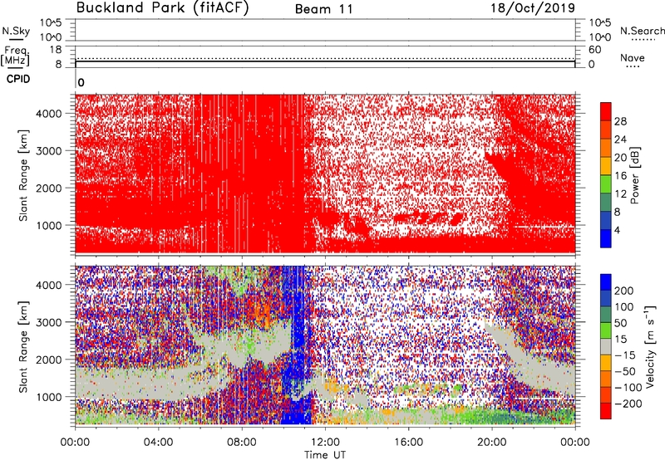665x460 pixels.
Task: Click the Velocity [m s-1] colorbar label
Action: pyautogui.click(x=650, y=346)
